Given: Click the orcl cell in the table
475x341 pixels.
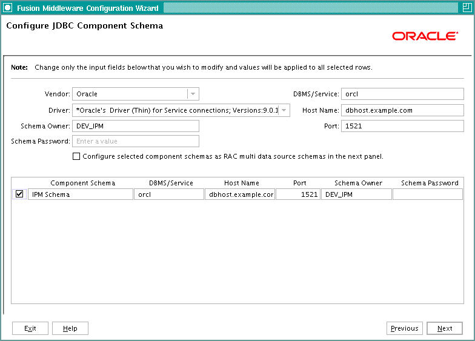Looking at the screenshot, I should pyautogui.click(x=168, y=194).
